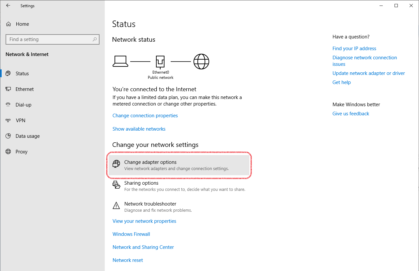Viewport: 419px width, 271px height.
Task: Click the Network reset link
Action: tap(128, 260)
